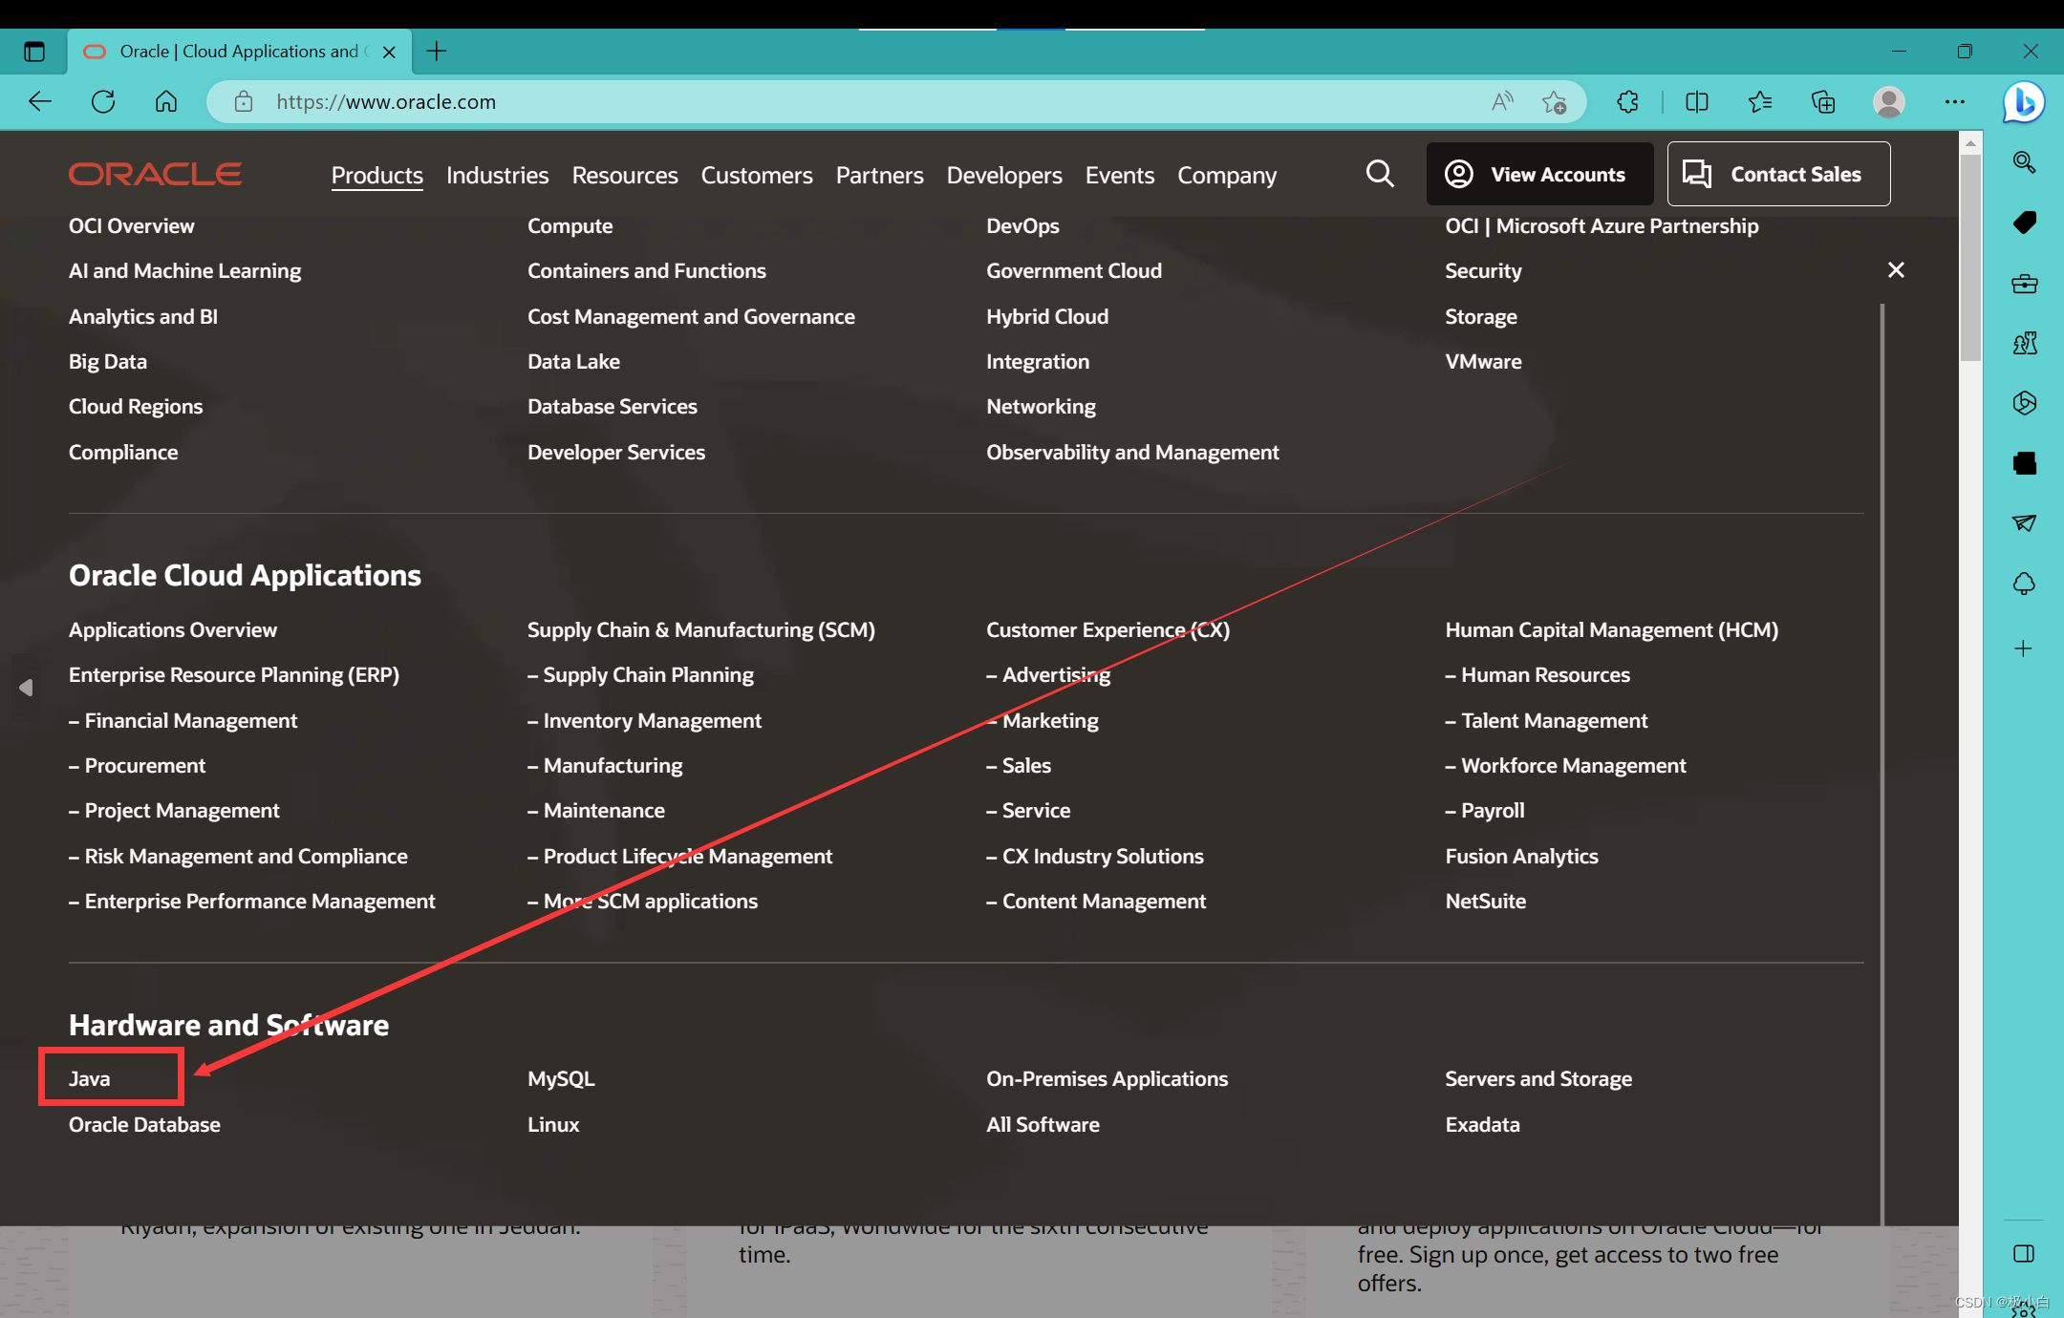Image resolution: width=2064 pixels, height=1318 pixels.
Task: Open Enterprise Resource Planning (ERP) link
Action: tap(234, 675)
